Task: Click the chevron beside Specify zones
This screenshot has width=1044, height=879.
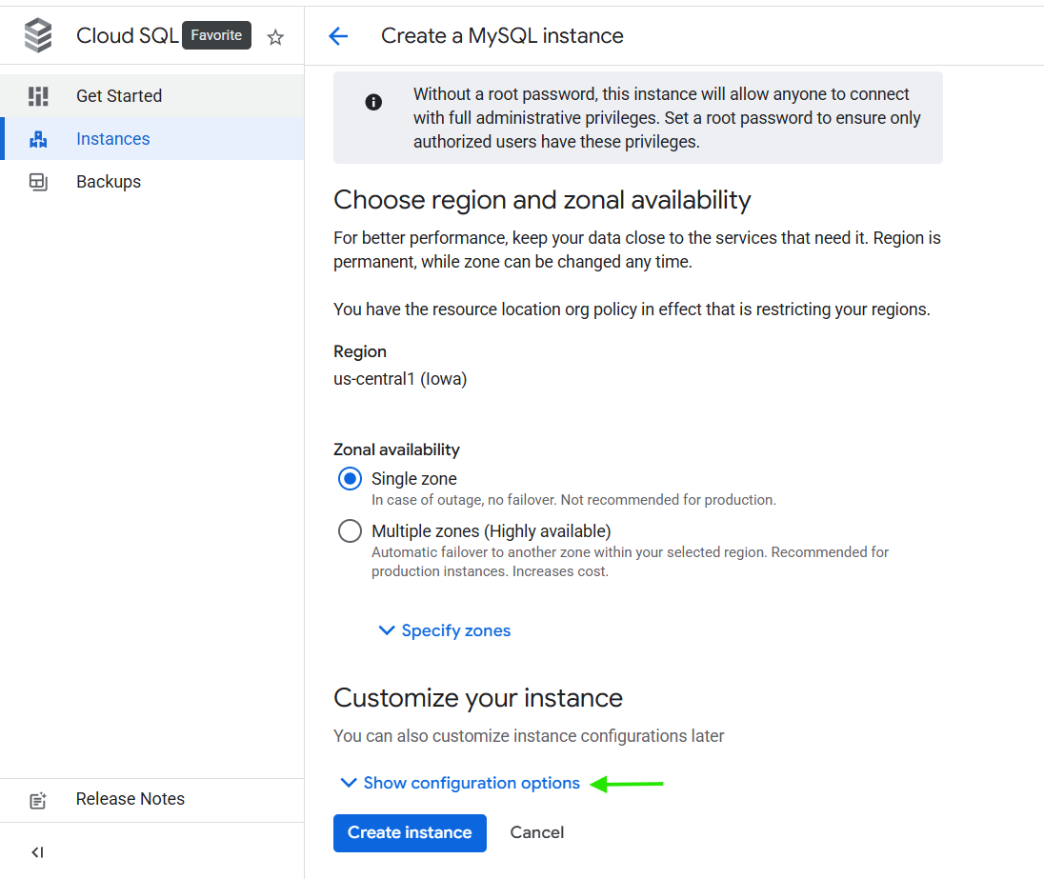Action: tap(386, 630)
